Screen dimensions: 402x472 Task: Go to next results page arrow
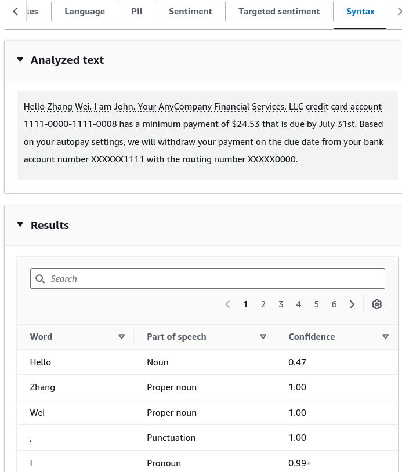coord(352,304)
